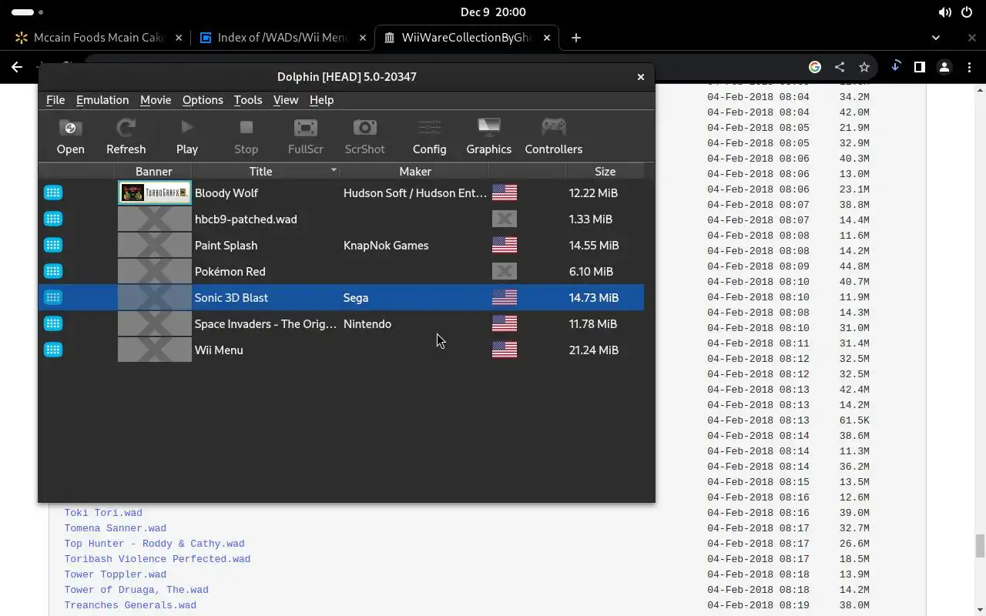Open the Controllers settings
This screenshot has height=616, width=986.
(553, 137)
